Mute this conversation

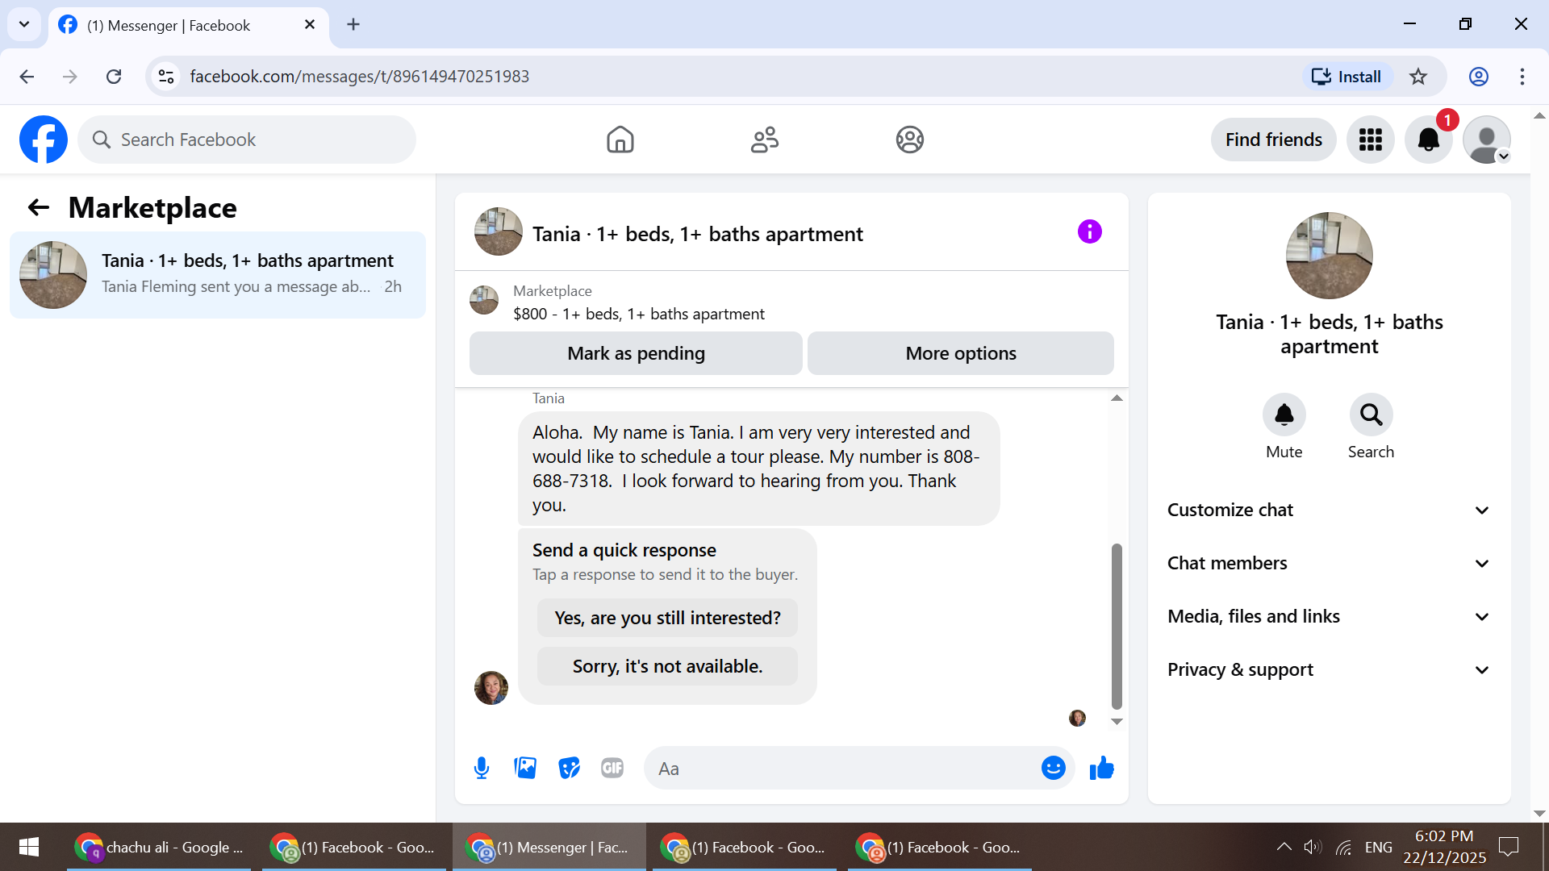click(1284, 415)
